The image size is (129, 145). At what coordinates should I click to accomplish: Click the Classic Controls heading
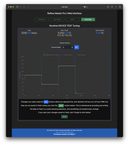[65, 43]
